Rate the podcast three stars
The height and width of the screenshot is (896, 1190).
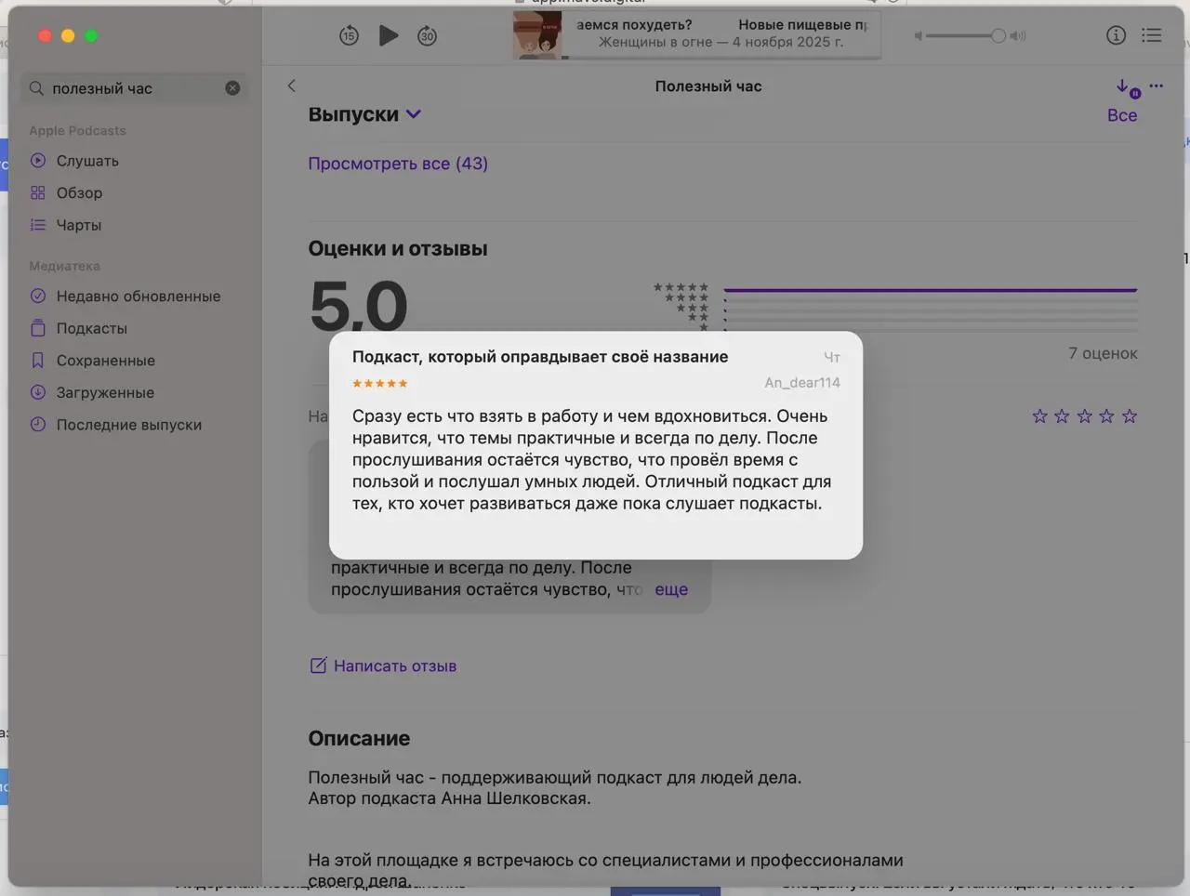pos(1084,416)
